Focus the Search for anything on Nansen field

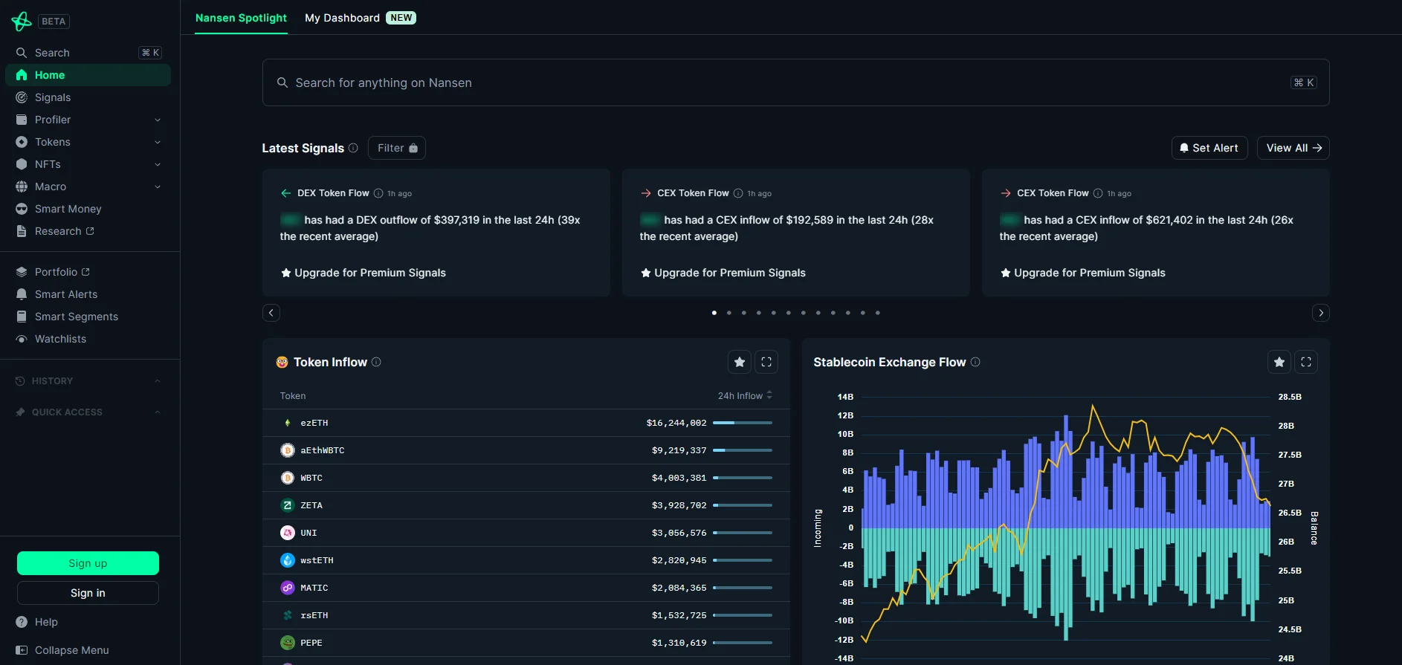(x=796, y=82)
